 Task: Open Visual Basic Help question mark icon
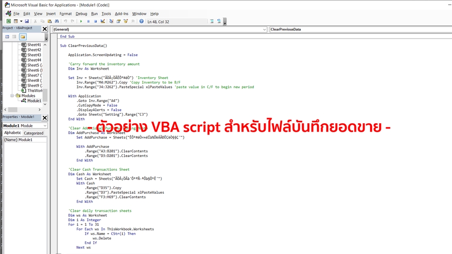142,21
